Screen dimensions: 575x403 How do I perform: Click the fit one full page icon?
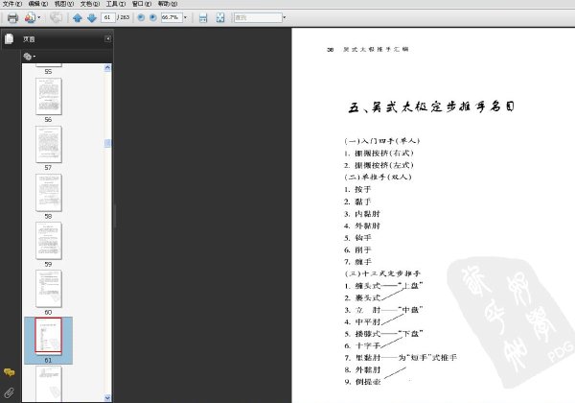click(x=220, y=17)
